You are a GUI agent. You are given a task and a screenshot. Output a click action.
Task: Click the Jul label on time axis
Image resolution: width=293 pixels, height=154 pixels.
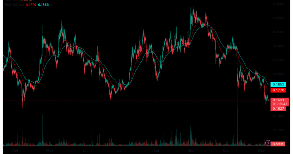(120, 150)
